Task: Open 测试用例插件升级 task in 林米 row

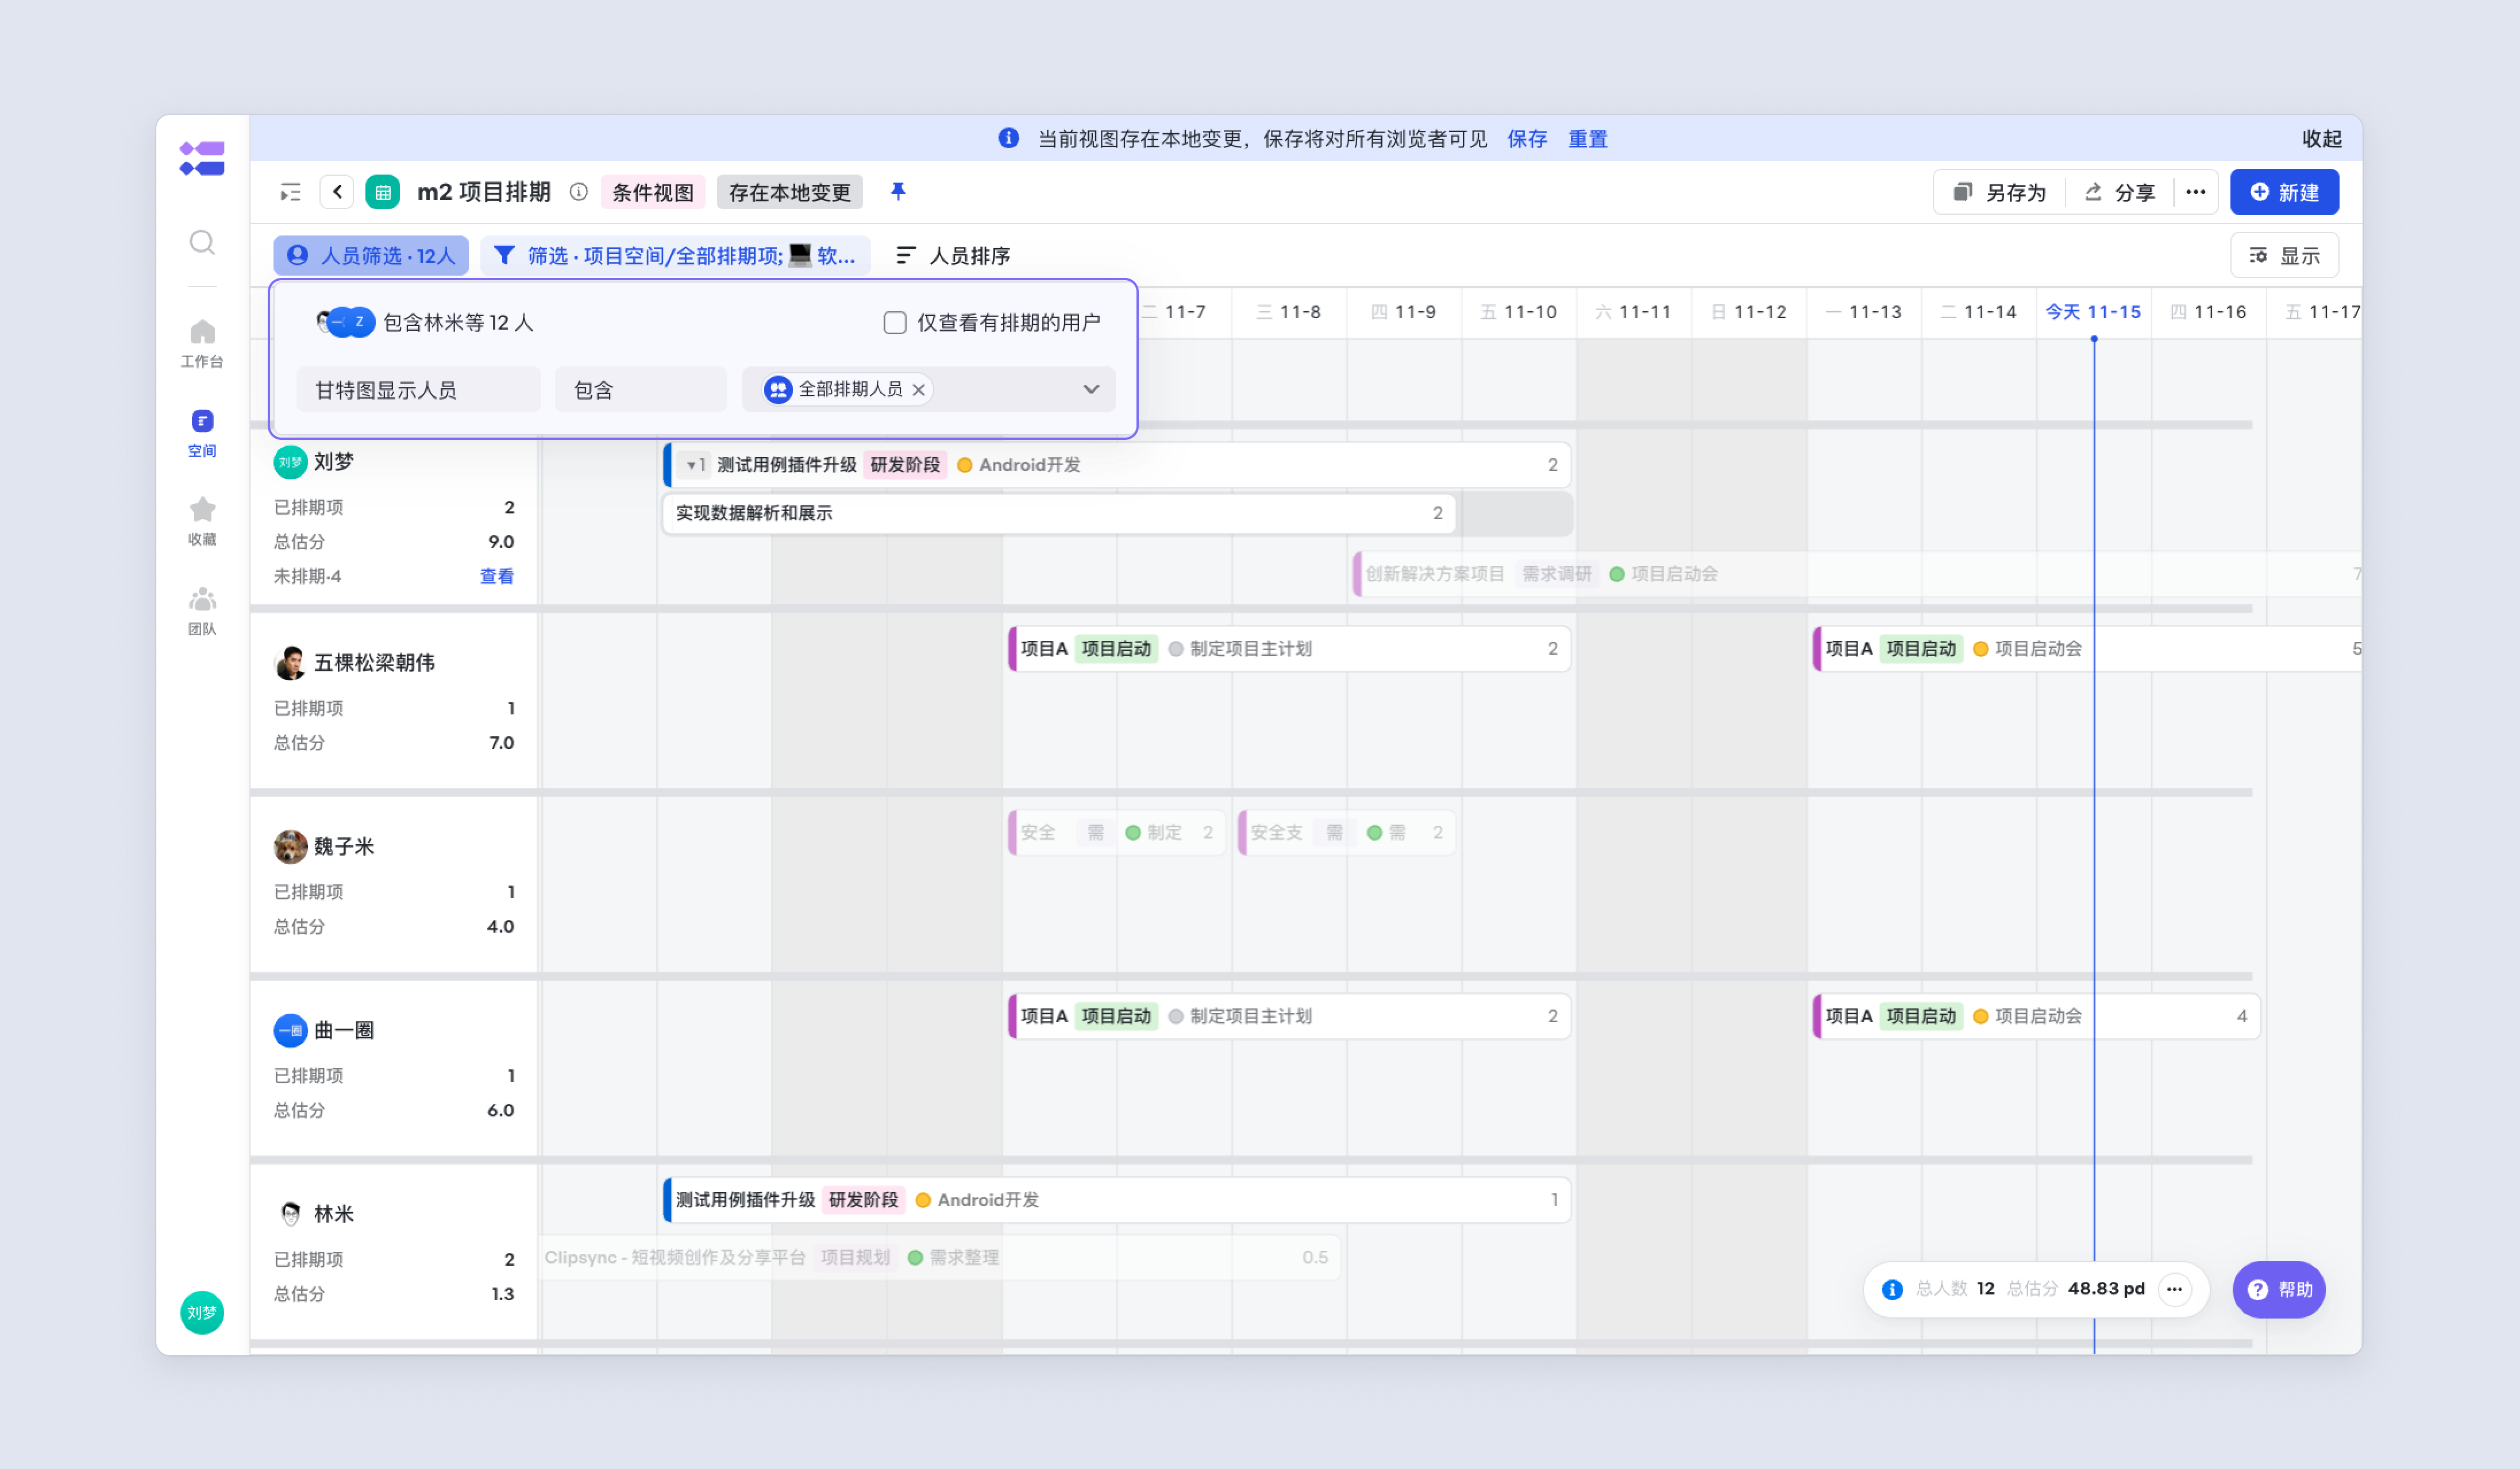Action: (x=1116, y=1200)
